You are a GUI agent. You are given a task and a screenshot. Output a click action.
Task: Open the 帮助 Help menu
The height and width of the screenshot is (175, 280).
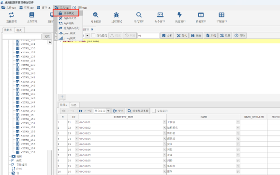[80, 8]
